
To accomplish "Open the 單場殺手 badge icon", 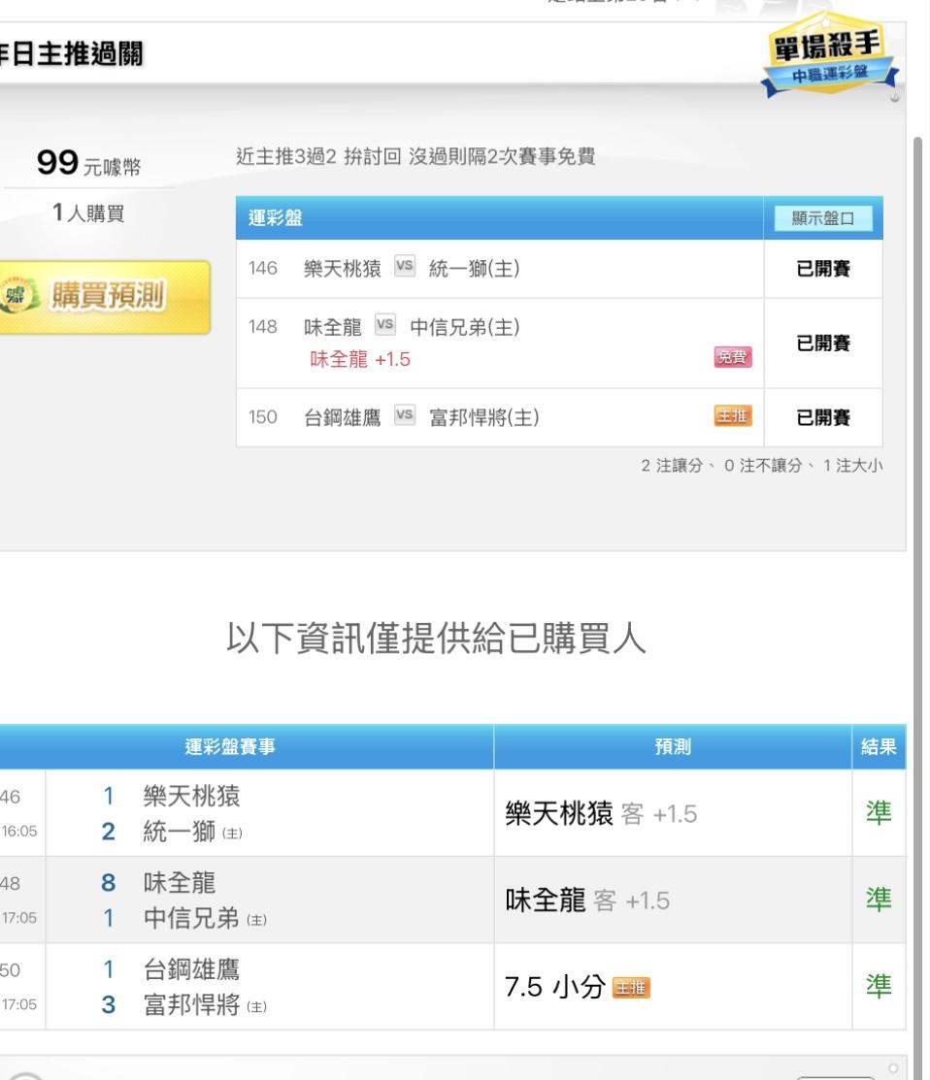I will pos(829,56).
